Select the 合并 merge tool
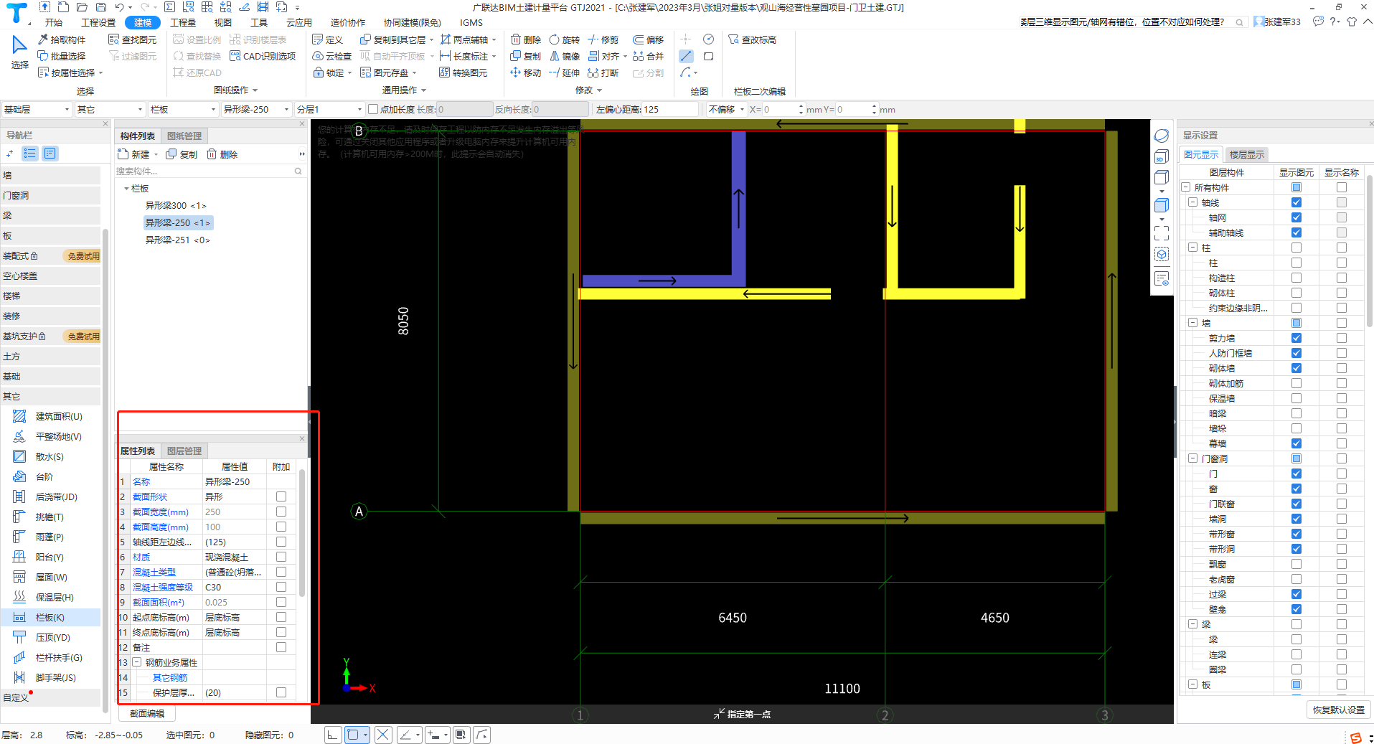The image size is (1374, 744). [x=648, y=56]
